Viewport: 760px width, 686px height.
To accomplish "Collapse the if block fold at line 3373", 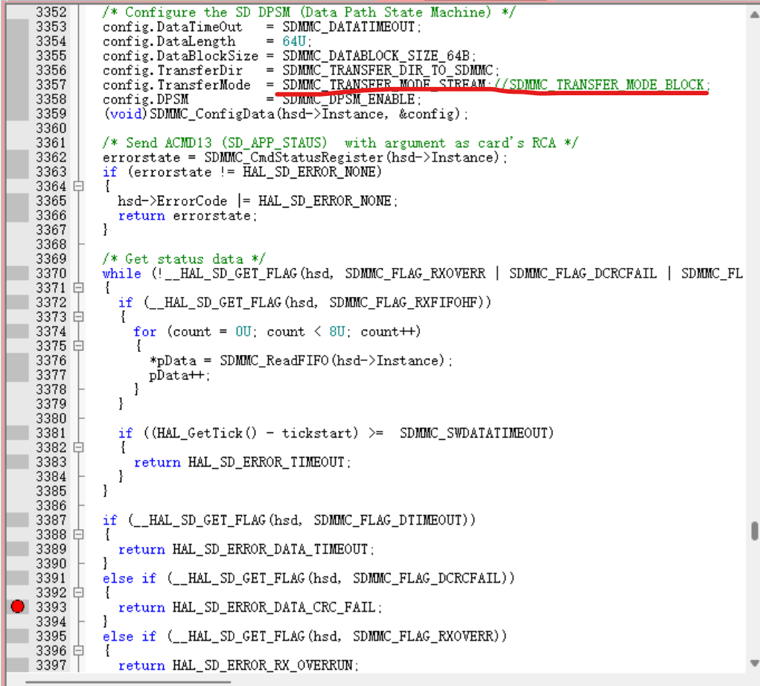I will coord(78,317).
